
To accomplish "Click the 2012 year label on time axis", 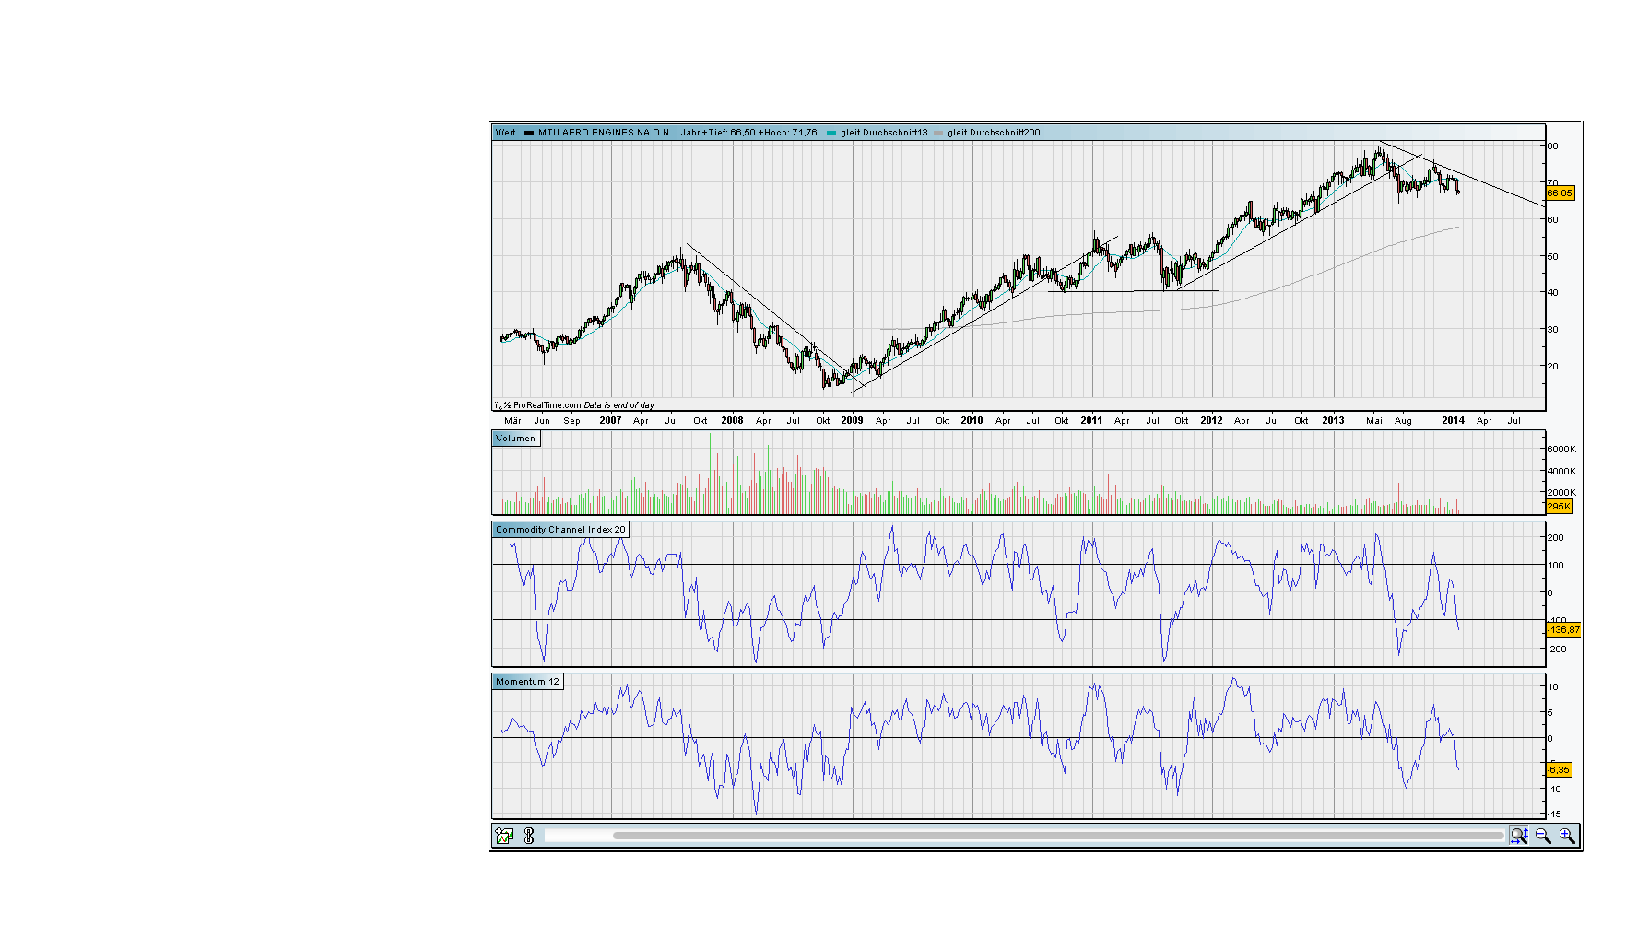I will (x=1211, y=421).
